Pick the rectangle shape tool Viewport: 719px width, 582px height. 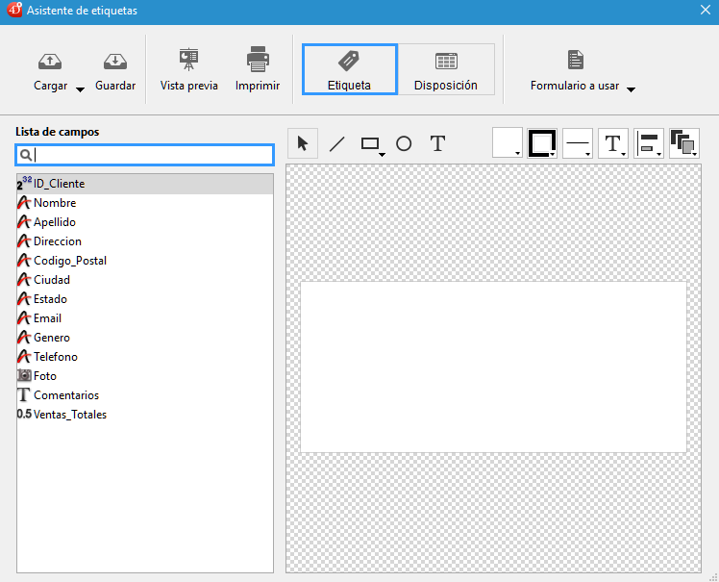[371, 143]
